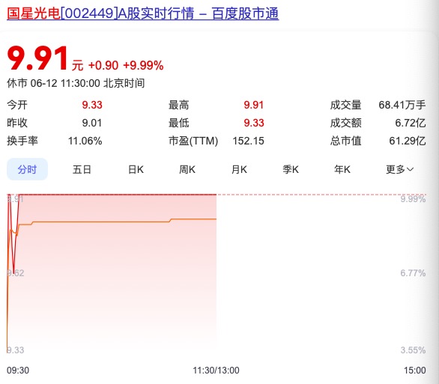Select the 分时 chart tab
The image size is (439, 384).
point(27,169)
